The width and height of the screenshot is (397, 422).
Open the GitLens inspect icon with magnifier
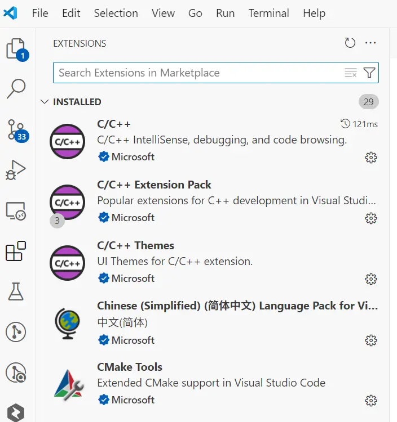[16, 372]
